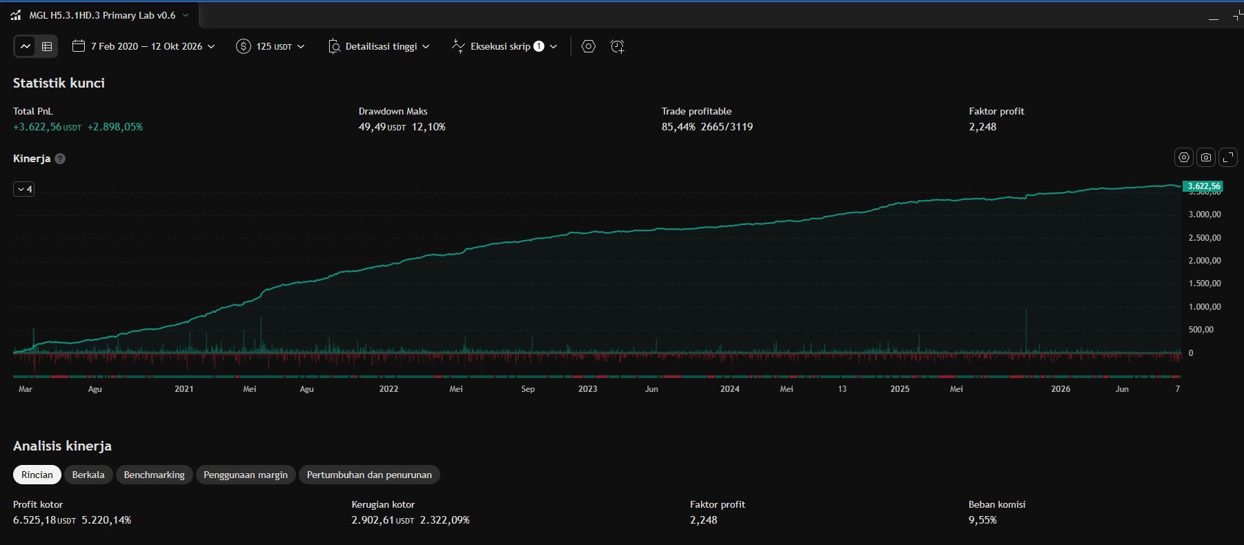Select the Kerugian kotor value 2.902,61 USDT
1244x545 pixels.
[383, 520]
